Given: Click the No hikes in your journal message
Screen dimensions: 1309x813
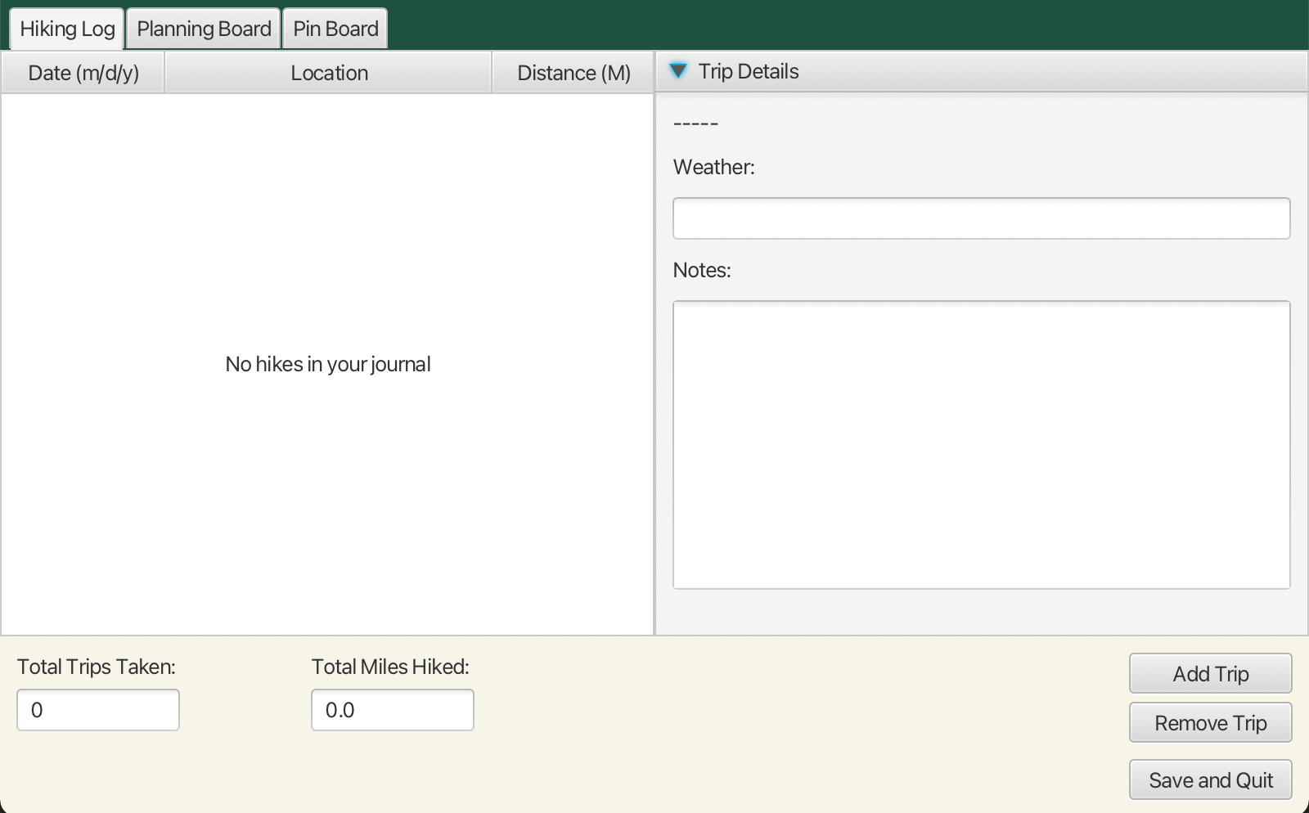Looking at the screenshot, I should click(327, 364).
